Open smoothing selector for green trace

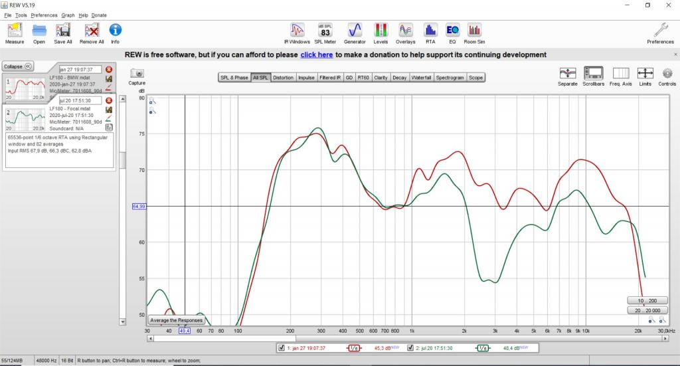point(482,347)
